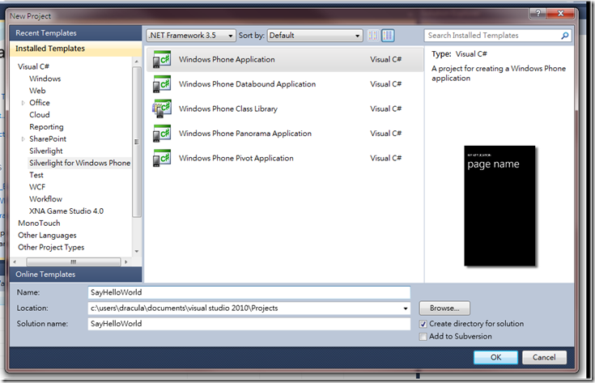Select the Other Project Types node
The width and height of the screenshot is (595, 383).
click(51, 248)
